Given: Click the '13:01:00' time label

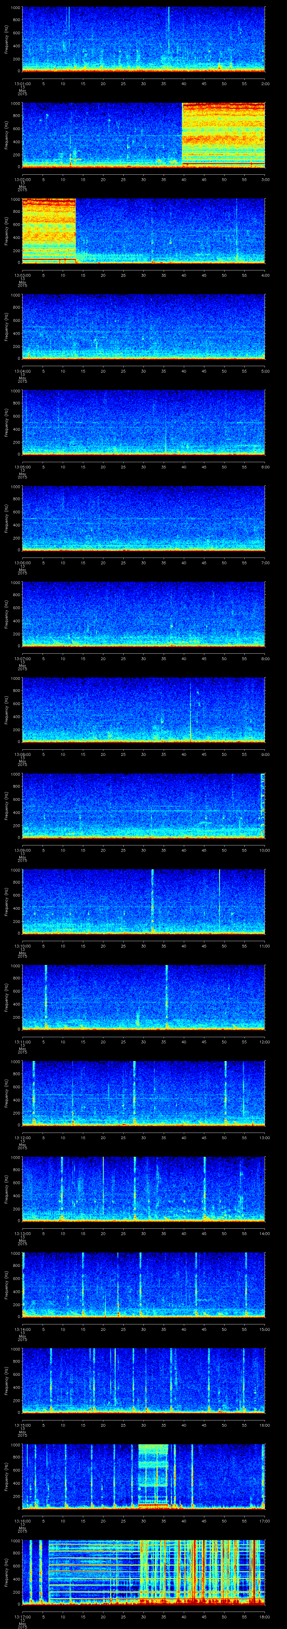Looking at the screenshot, I should (x=22, y=83).
